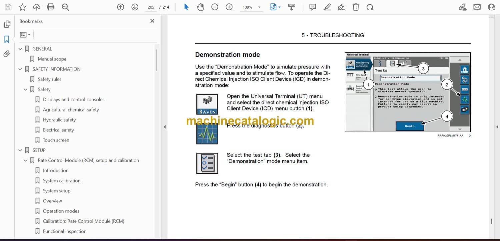The height and width of the screenshot is (241, 500).
Task: Open the Attachments panel paperclip
Action: pyautogui.click(x=7, y=54)
